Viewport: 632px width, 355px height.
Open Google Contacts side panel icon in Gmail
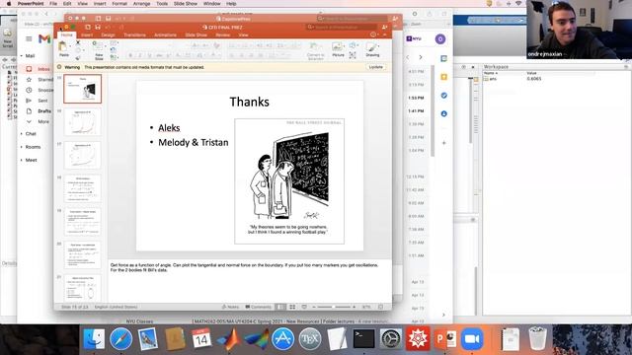point(443,114)
